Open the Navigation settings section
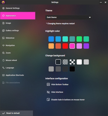This screenshot has height=116, width=108. pos(18,46)
